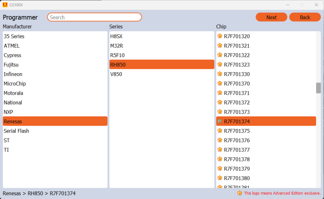
Task: Click the badge icon next to R7F701371
Action: (x=220, y=93)
